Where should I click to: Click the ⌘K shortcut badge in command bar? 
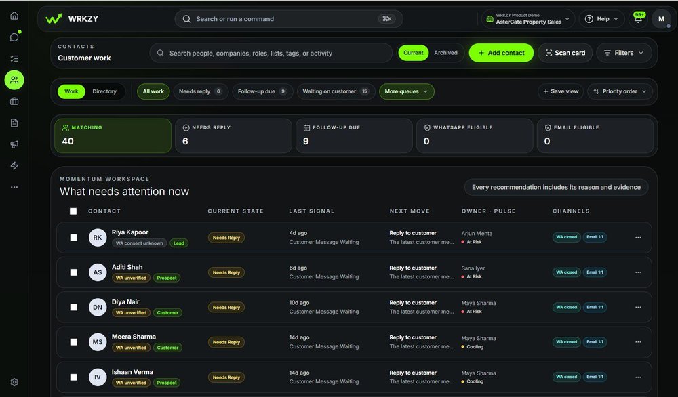click(x=386, y=18)
